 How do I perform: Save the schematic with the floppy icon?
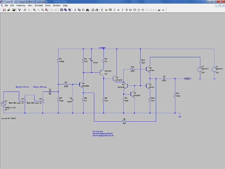click(14, 10)
